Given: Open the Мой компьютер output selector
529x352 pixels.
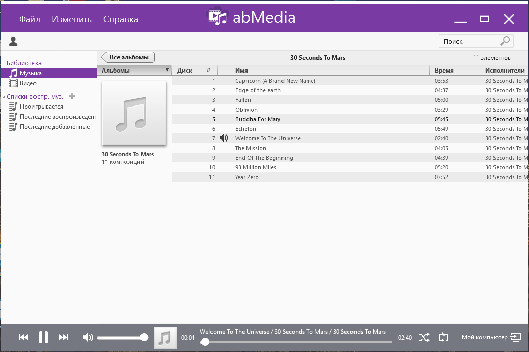Looking at the screenshot, I should 491,337.
